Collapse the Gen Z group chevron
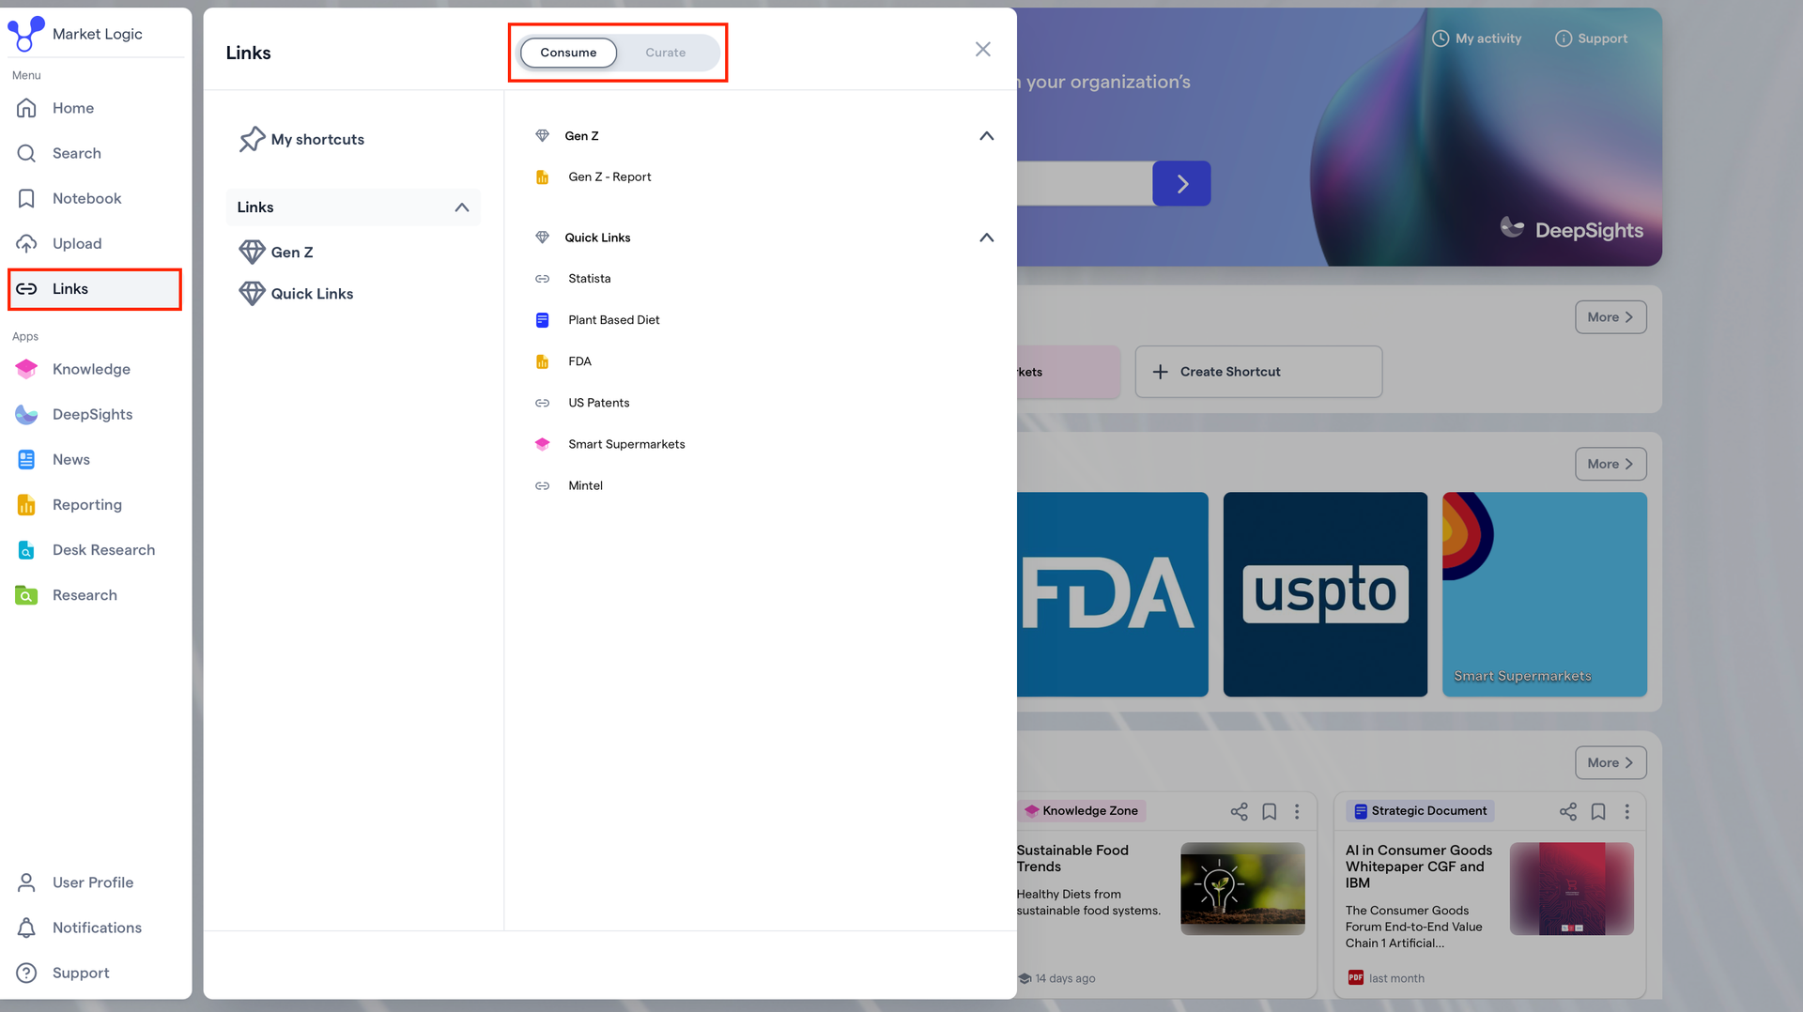 986,136
